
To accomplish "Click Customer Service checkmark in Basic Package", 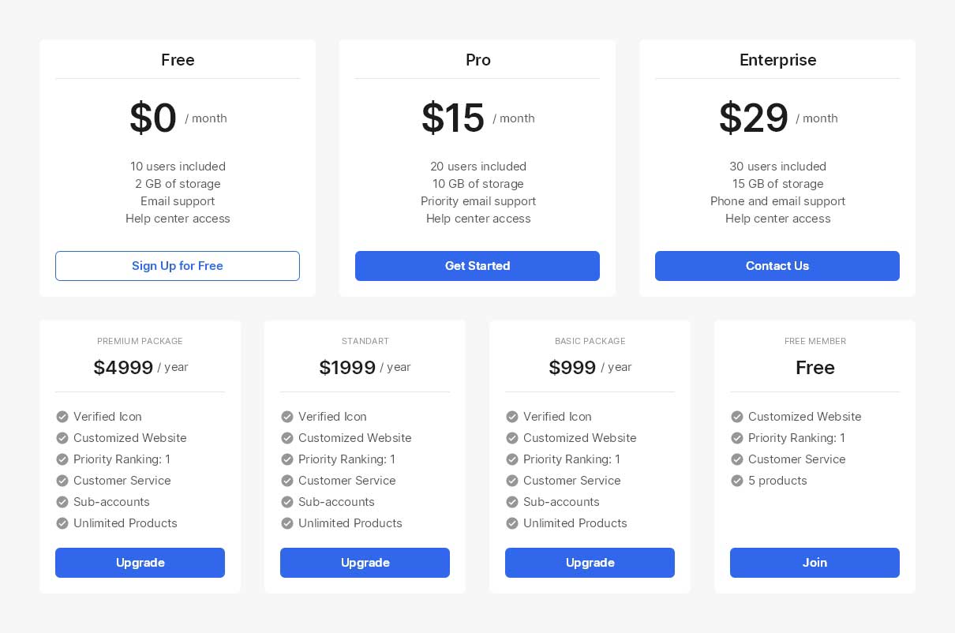I will (x=512, y=481).
